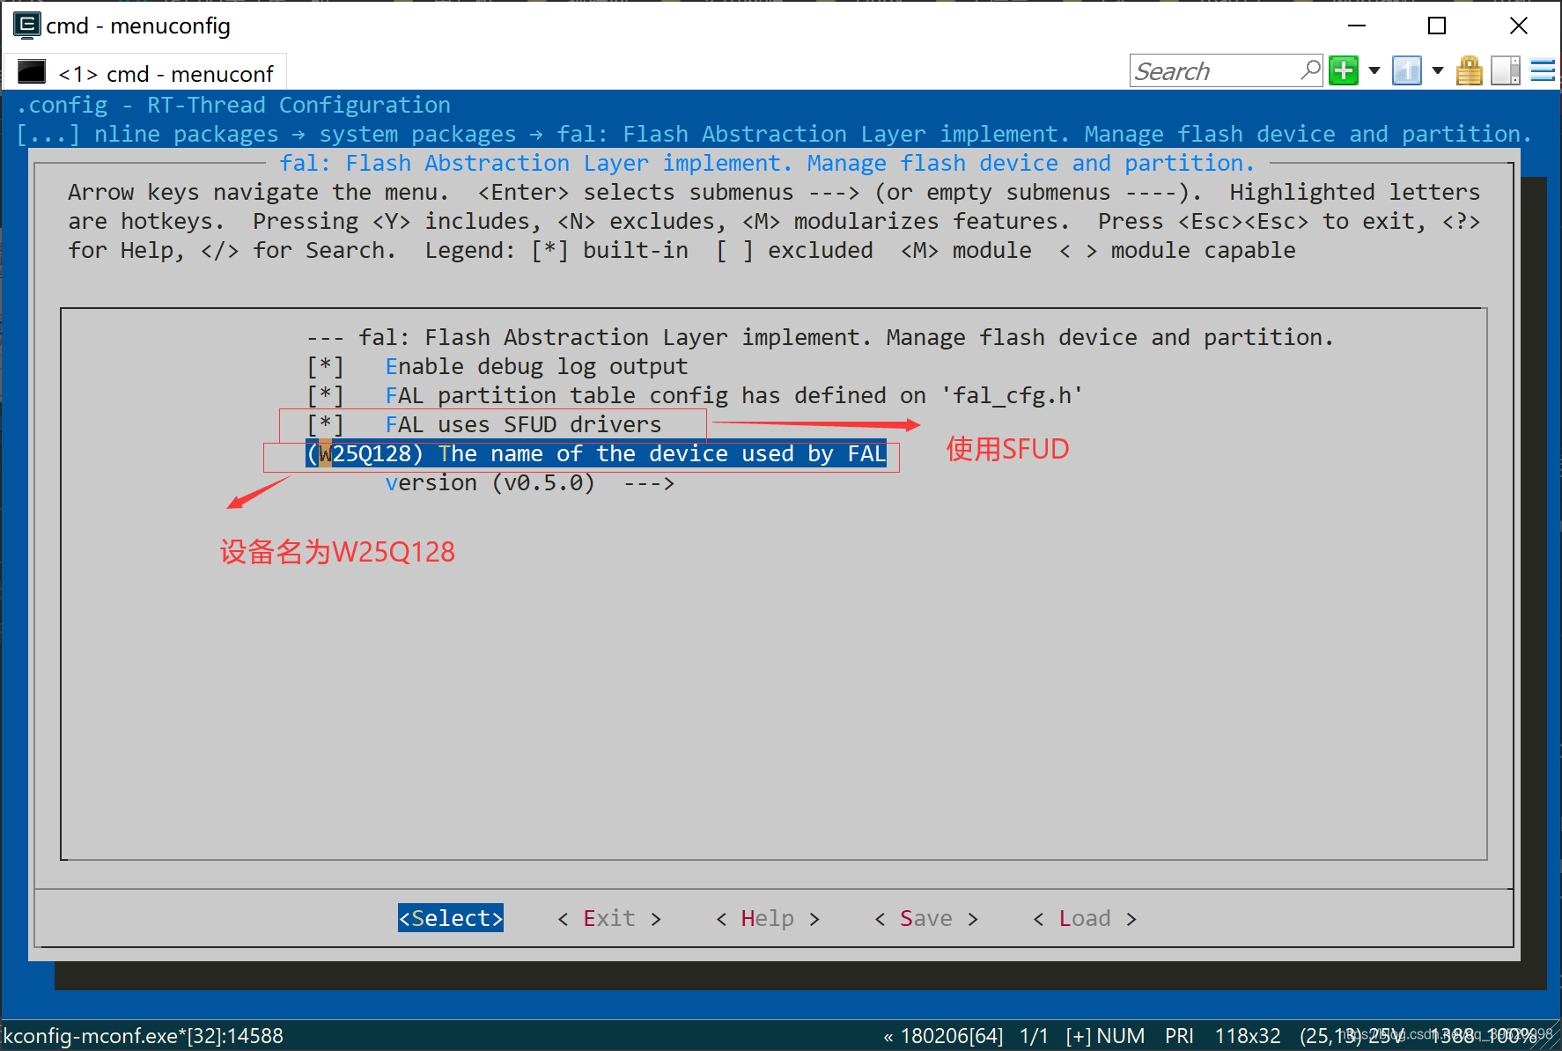1562x1051 pixels.
Task: Open the hamburger system menu icon
Action: pyautogui.click(x=1543, y=70)
